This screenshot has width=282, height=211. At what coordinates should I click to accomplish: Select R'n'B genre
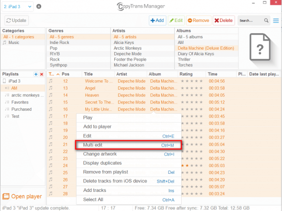[x=79, y=54]
